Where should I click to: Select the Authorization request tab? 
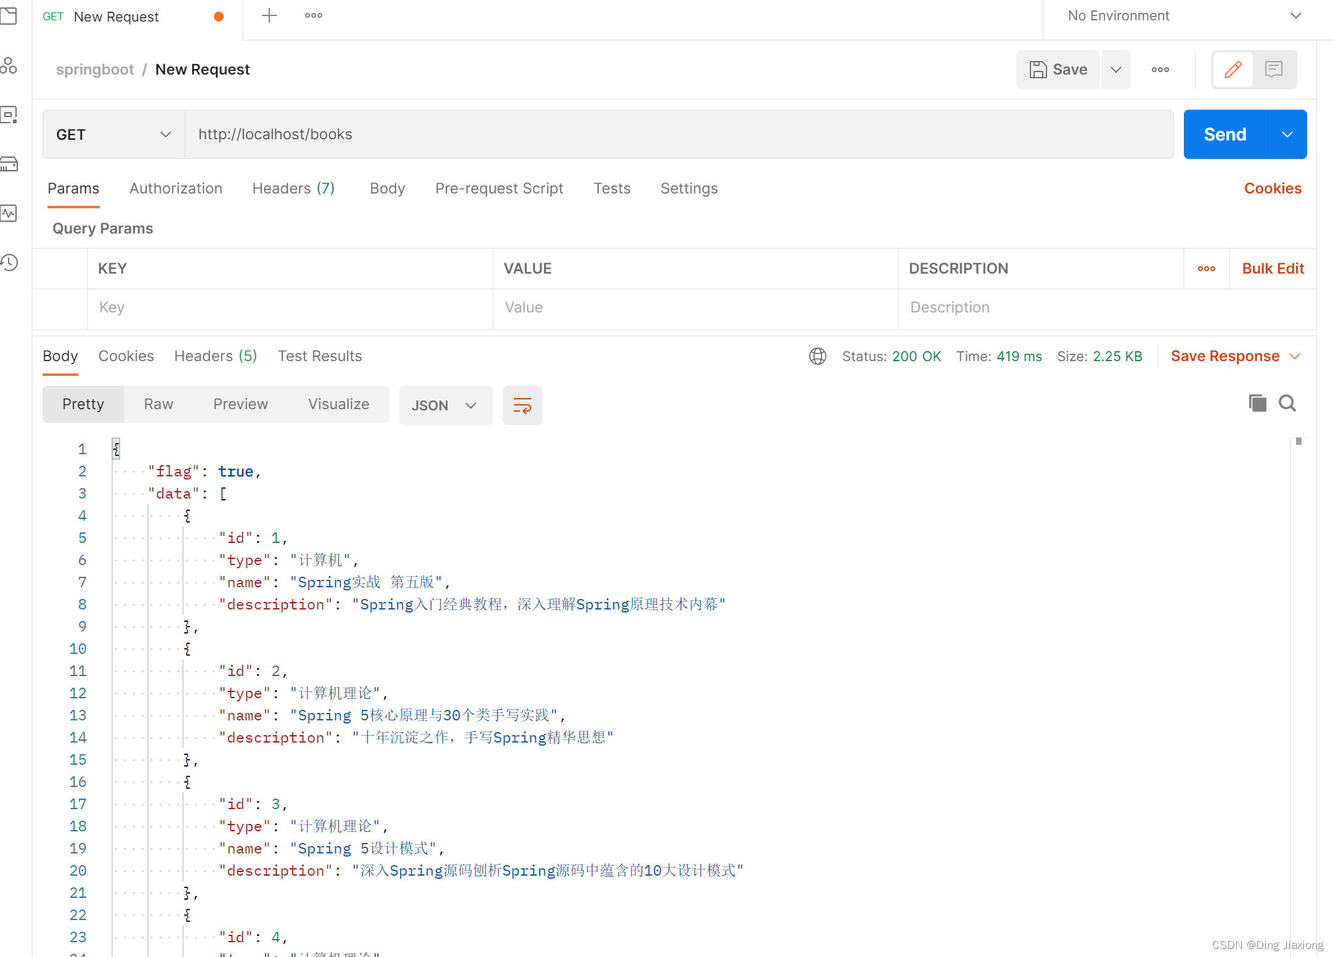174,187
